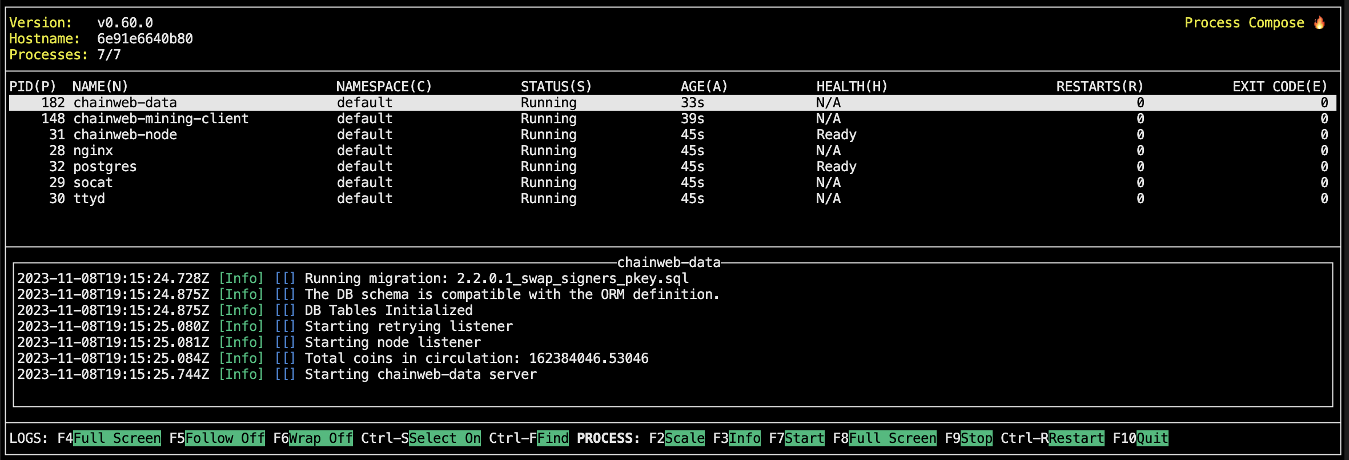Image resolution: width=1349 pixels, height=460 pixels.
Task: Click the Process Compose title text
Action: tap(1244, 23)
